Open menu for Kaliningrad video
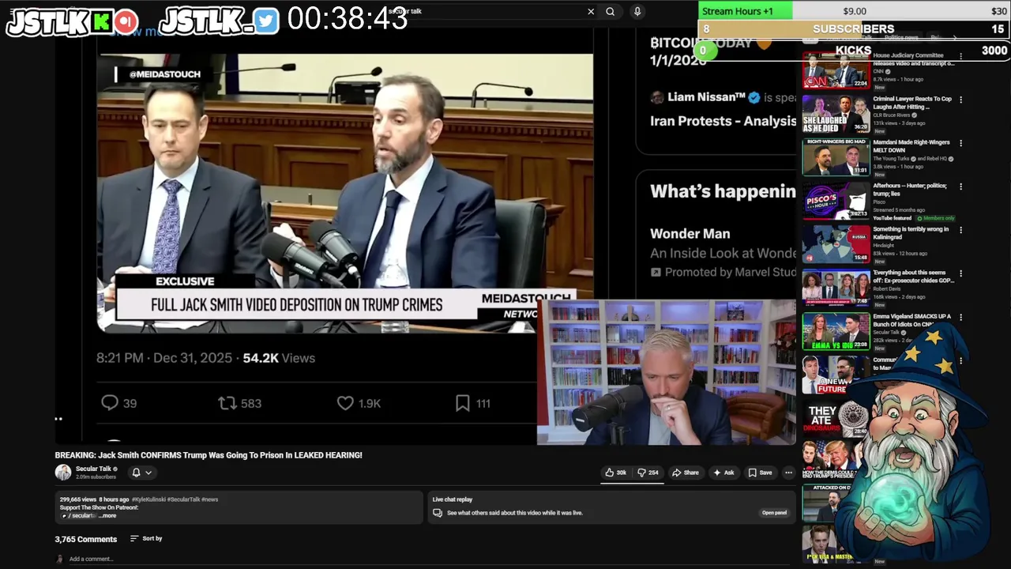Screen dimensions: 1011x569 [x=960, y=230]
